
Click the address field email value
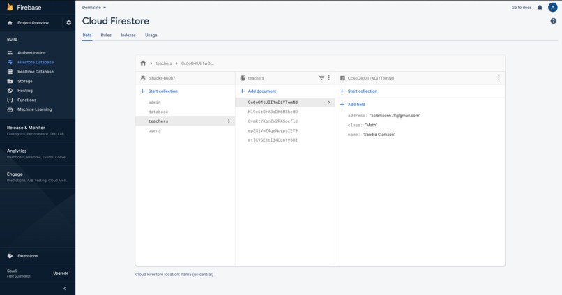click(395, 116)
